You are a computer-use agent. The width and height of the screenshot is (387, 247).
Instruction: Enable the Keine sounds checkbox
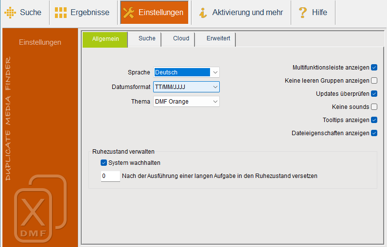[x=374, y=107]
